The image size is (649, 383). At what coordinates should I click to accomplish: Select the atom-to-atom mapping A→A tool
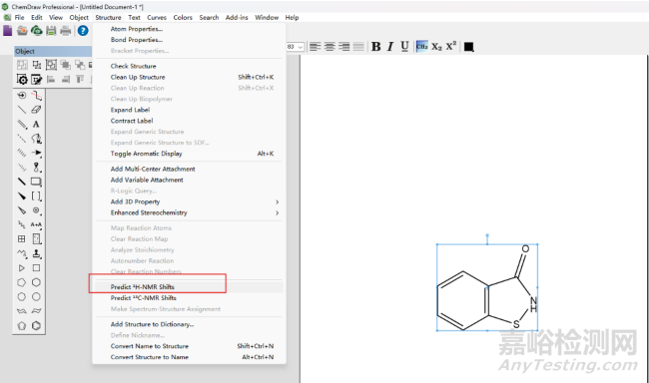[x=36, y=224]
